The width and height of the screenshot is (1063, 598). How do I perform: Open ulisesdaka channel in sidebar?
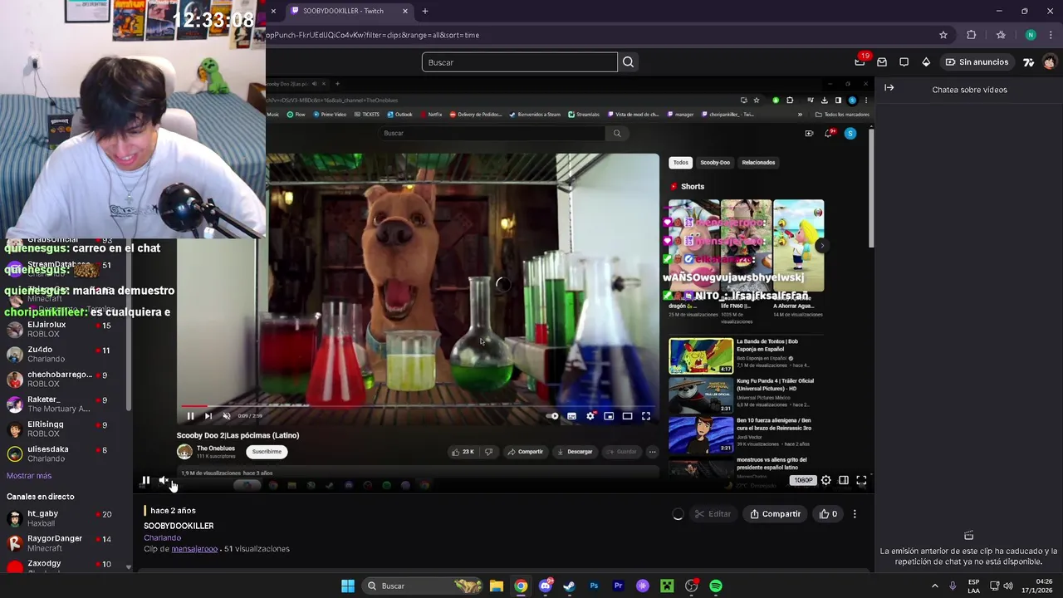(x=66, y=453)
